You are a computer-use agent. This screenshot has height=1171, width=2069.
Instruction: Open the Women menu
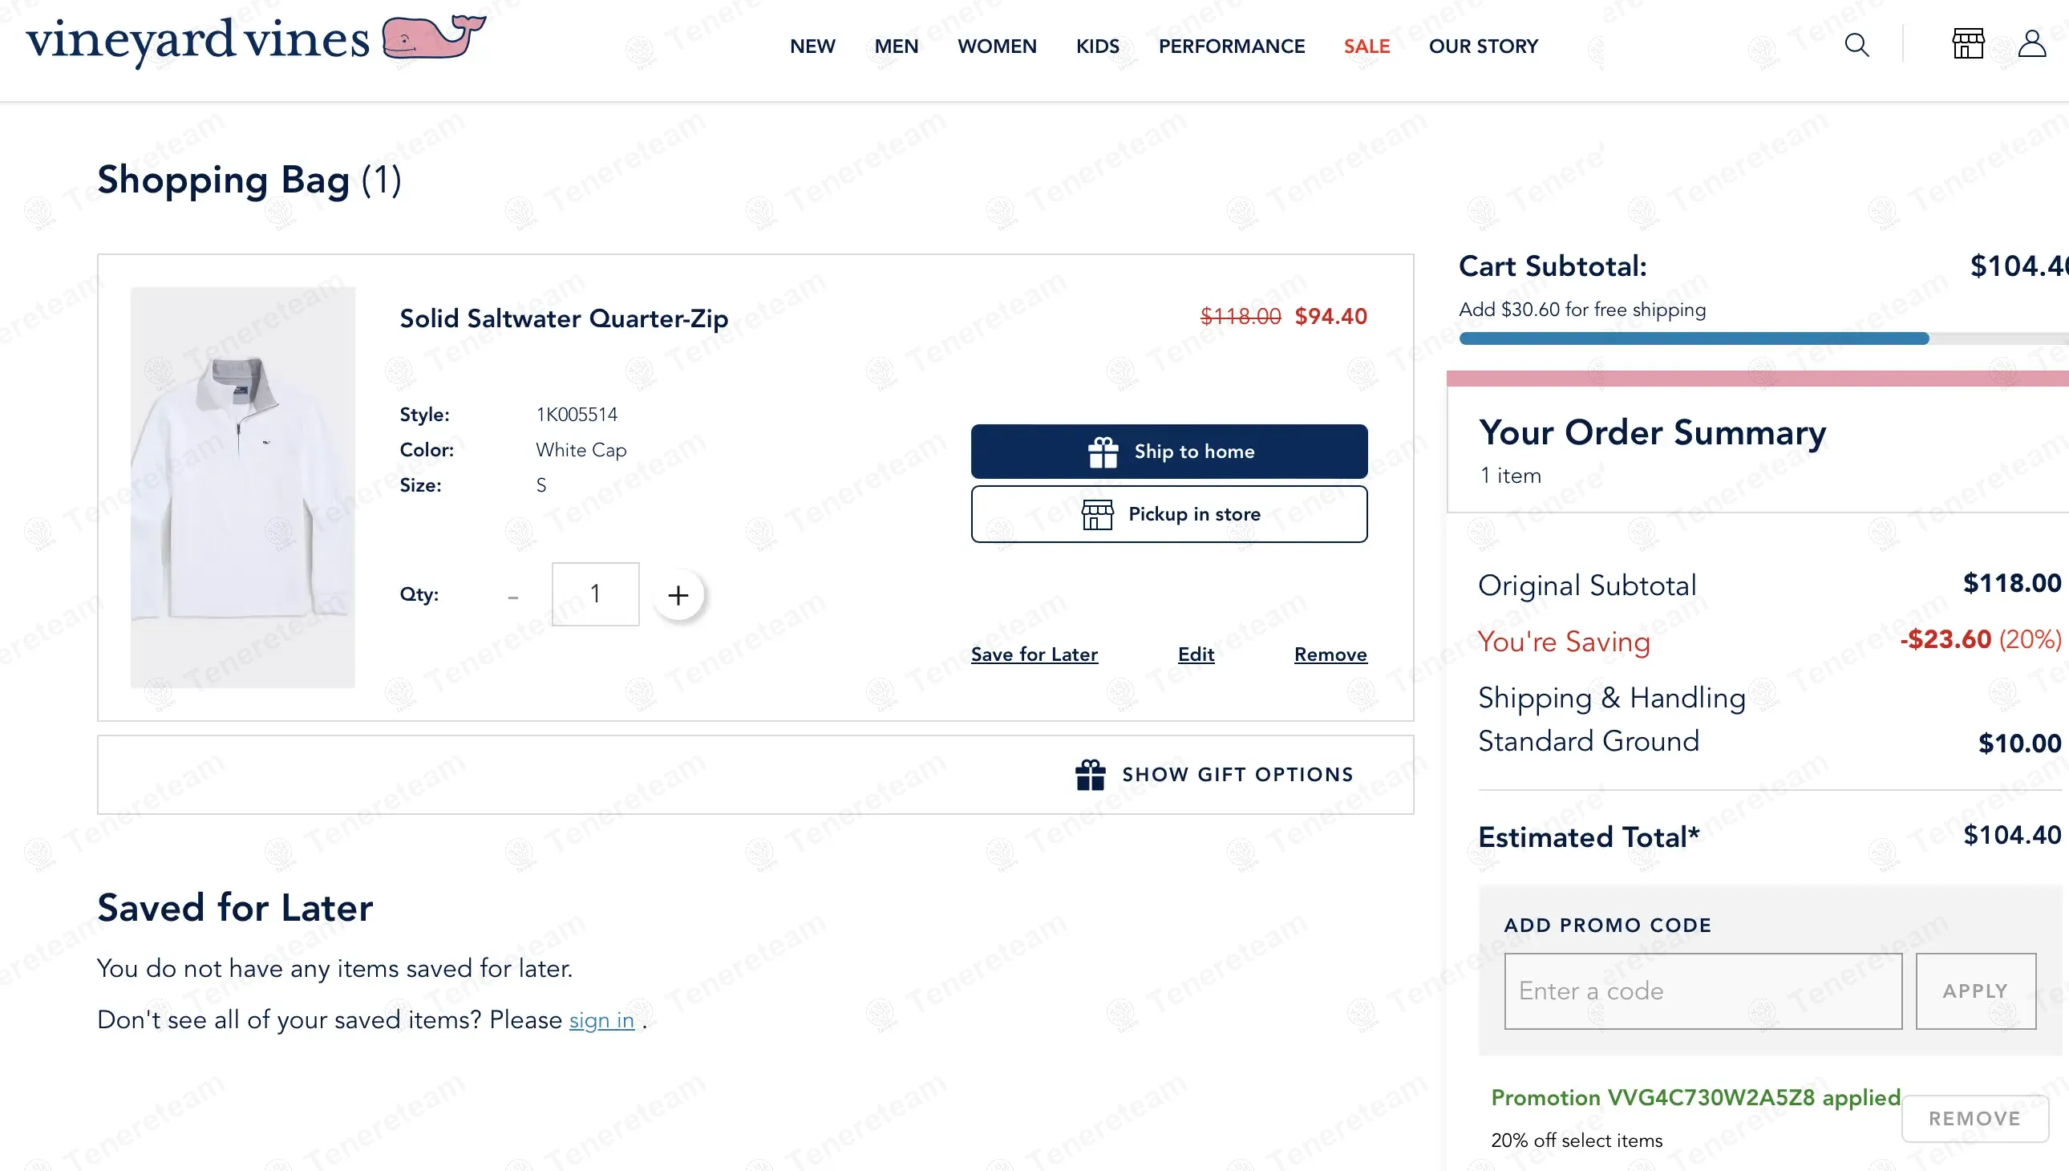pos(996,47)
